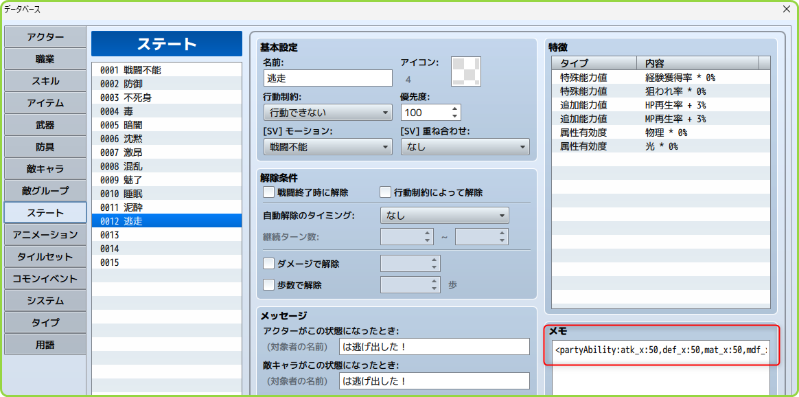Select state 0003 不死身
The image size is (799, 397).
[x=167, y=98]
